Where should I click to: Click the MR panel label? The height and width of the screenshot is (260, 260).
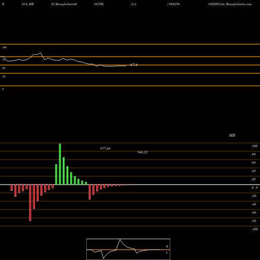pos(232,135)
